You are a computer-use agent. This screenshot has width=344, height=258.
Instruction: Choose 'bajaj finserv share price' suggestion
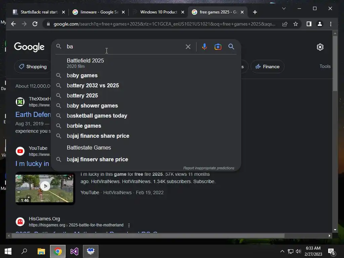[146, 160]
